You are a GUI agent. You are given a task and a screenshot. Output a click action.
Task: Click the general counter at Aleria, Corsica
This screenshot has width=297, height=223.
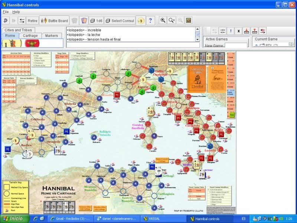150,112
